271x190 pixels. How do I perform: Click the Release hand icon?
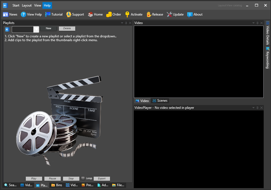pos(149,14)
